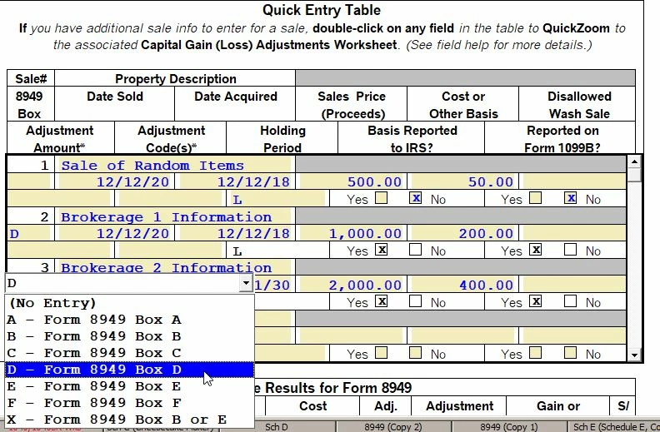Screen dimensions: 660x432
Task: Check Reported on 1099B Yes for sale 1
Action: point(535,198)
